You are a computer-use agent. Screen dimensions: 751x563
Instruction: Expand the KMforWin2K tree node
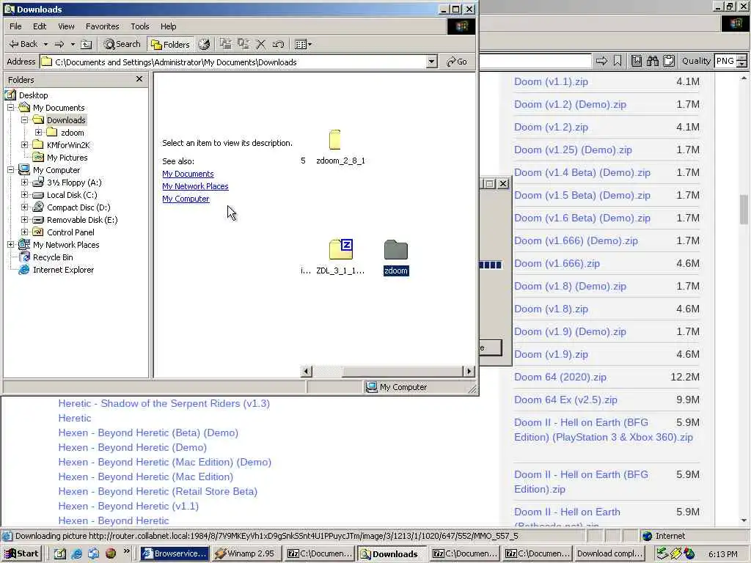click(24, 145)
